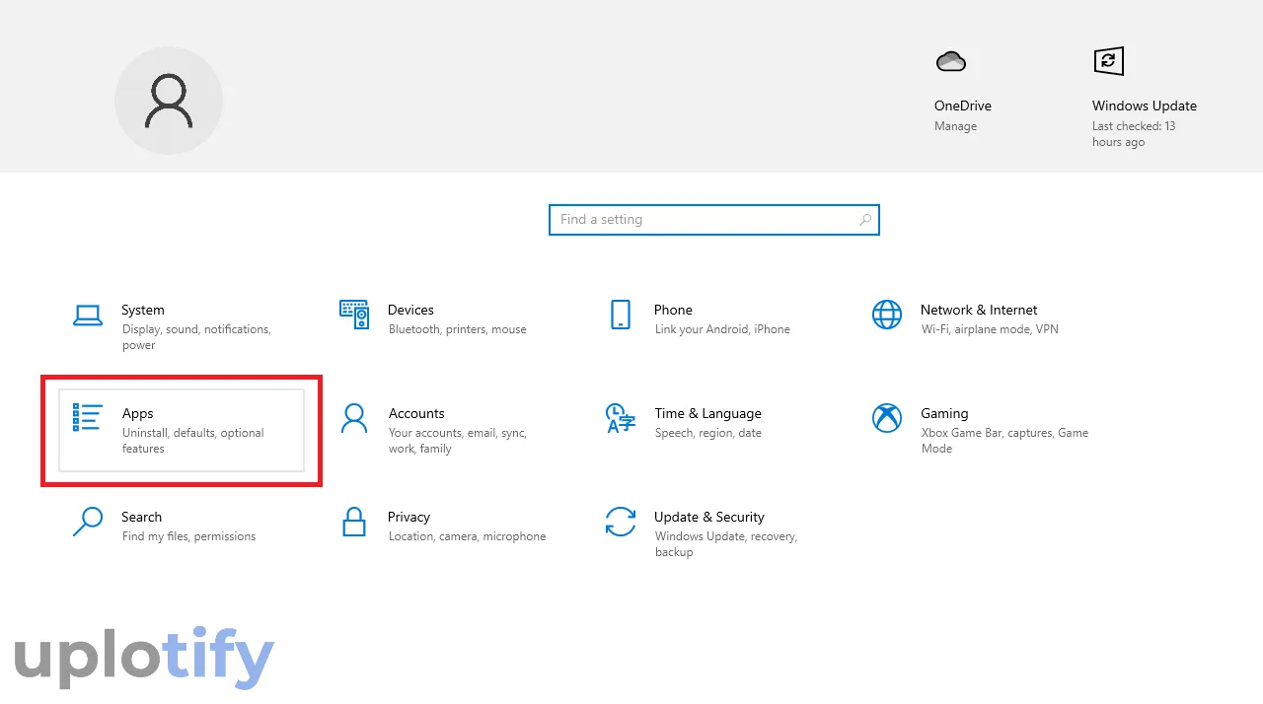Click the Privacy padlock icon

click(354, 522)
